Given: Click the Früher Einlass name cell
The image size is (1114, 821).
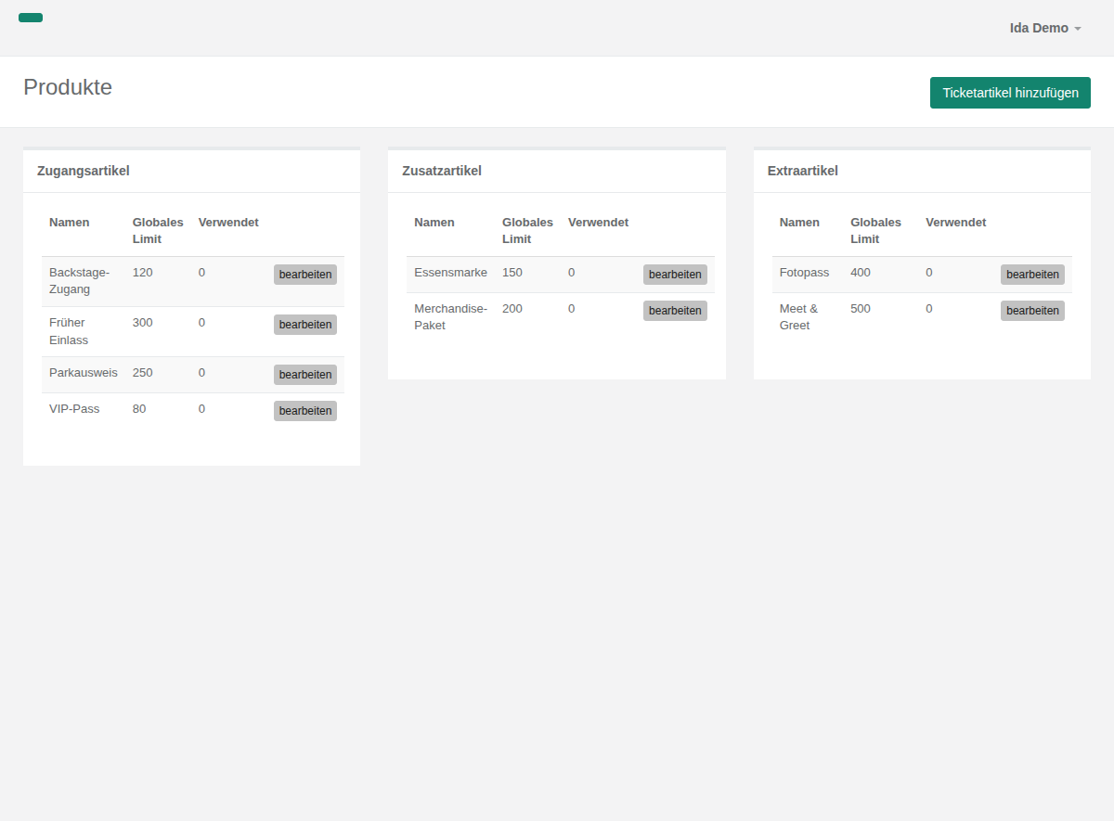Looking at the screenshot, I should (84, 331).
